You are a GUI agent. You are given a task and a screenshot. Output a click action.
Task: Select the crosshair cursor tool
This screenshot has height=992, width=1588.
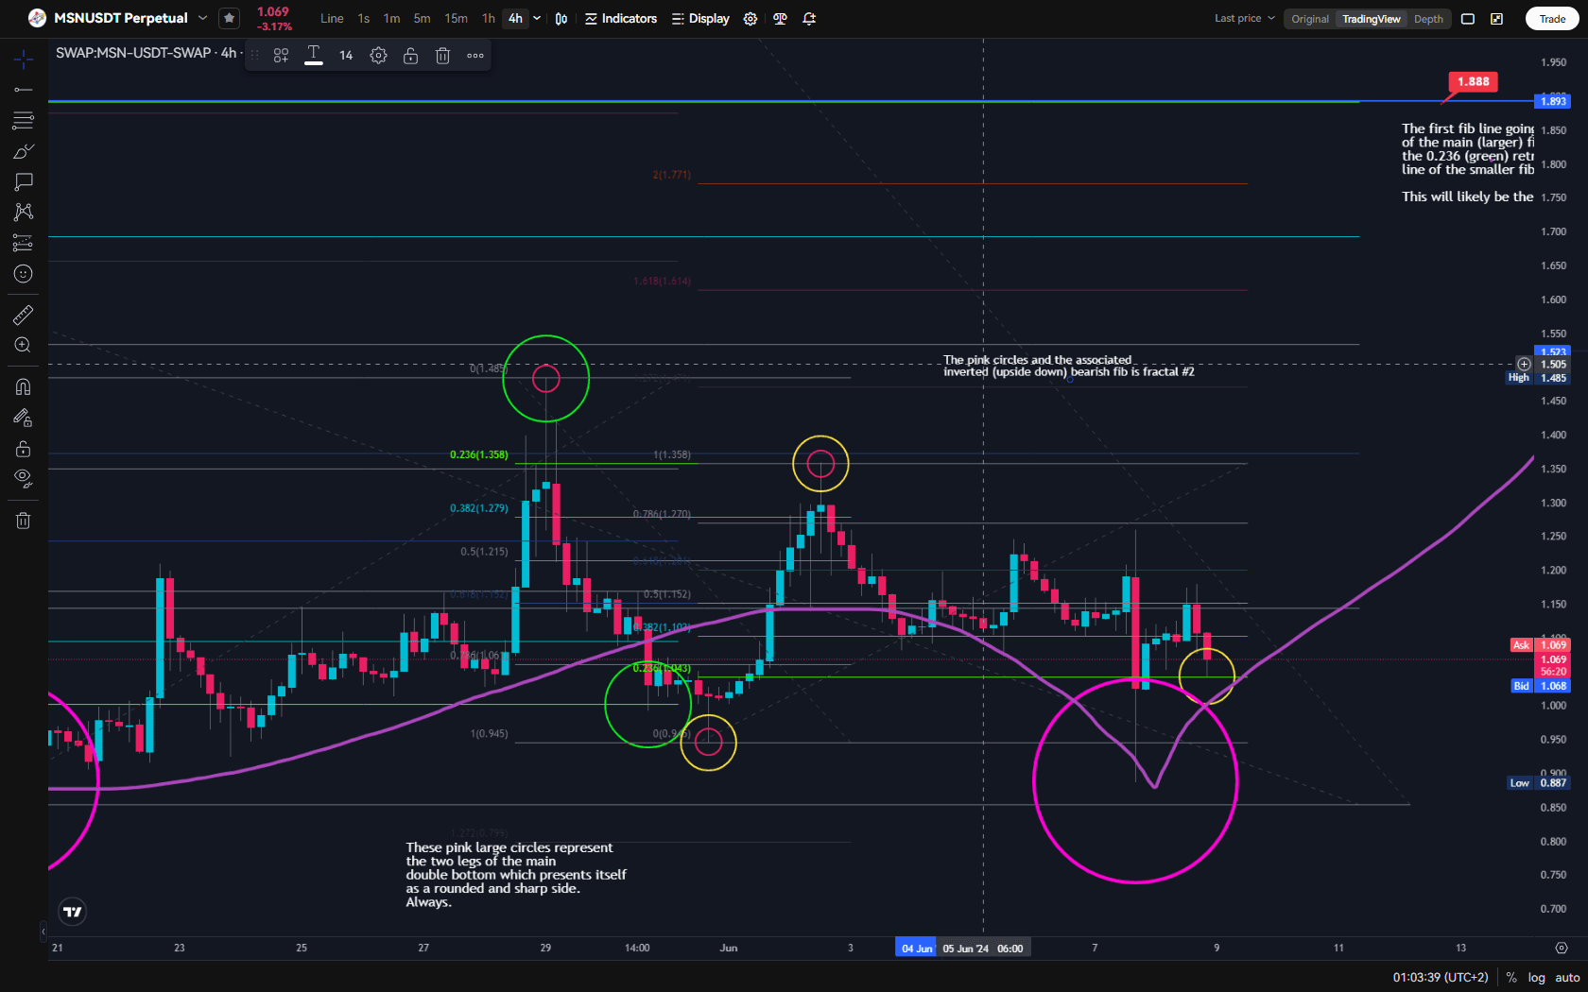pyautogui.click(x=24, y=60)
